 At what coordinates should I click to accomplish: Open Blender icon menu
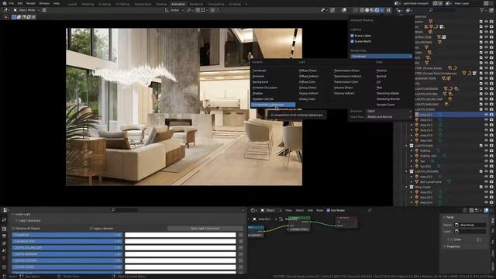[x=5, y=3]
